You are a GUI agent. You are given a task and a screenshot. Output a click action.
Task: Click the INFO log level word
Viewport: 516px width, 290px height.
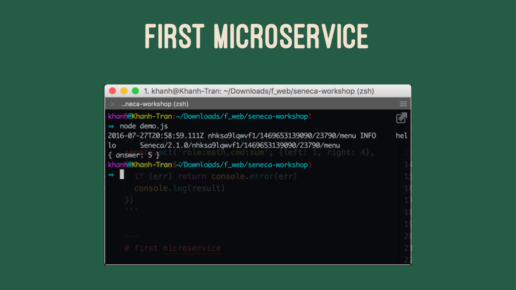click(x=368, y=136)
